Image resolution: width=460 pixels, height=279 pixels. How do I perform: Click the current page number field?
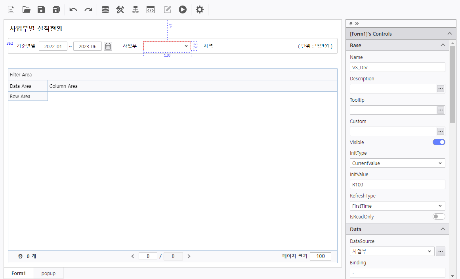[x=148, y=256]
